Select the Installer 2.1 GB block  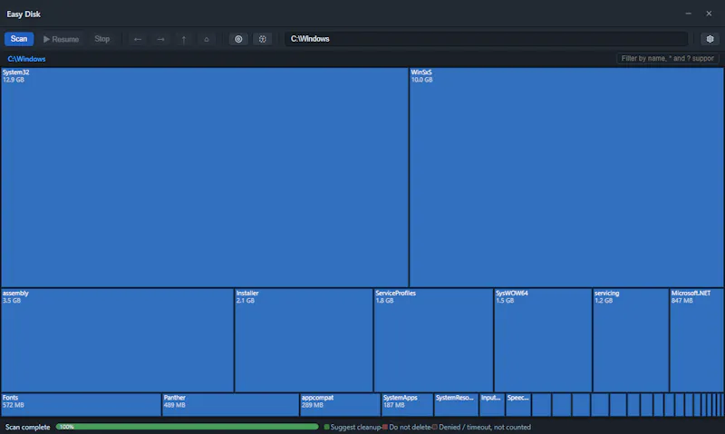(x=304, y=340)
